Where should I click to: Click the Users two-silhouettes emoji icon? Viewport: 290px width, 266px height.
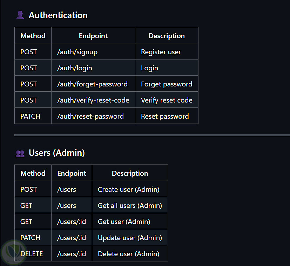[x=20, y=153]
